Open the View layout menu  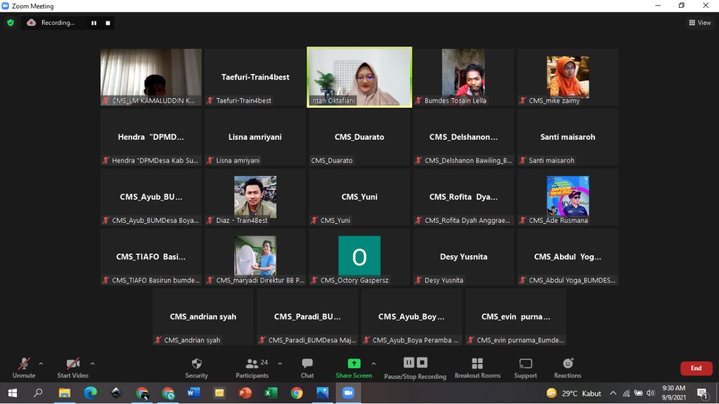click(x=700, y=22)
